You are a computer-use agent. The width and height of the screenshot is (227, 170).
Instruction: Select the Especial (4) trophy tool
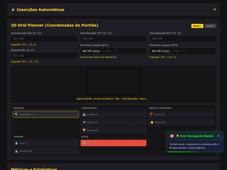coord(113,130)
